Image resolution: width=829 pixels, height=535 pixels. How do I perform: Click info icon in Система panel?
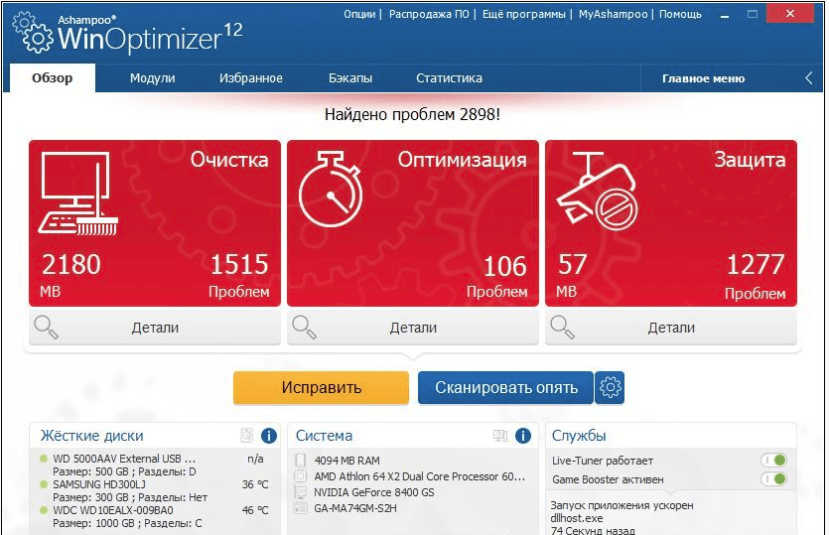(x=523, y=436)
